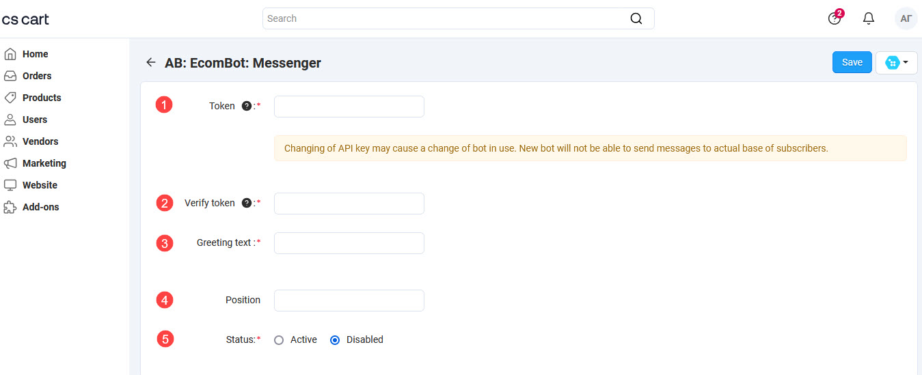
Task: Click the API key change warning message
Action: click(591, 148)
